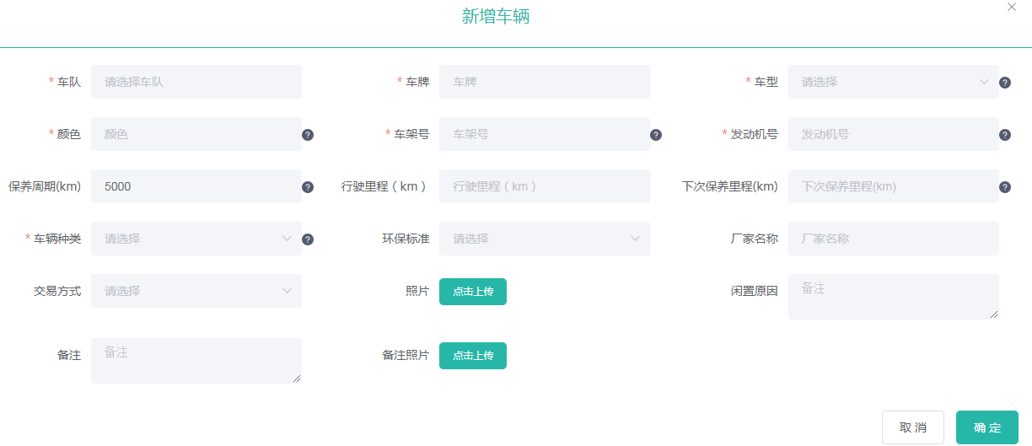
Task: Click 点击上传 button for 照片
Action: pos(473,292)
